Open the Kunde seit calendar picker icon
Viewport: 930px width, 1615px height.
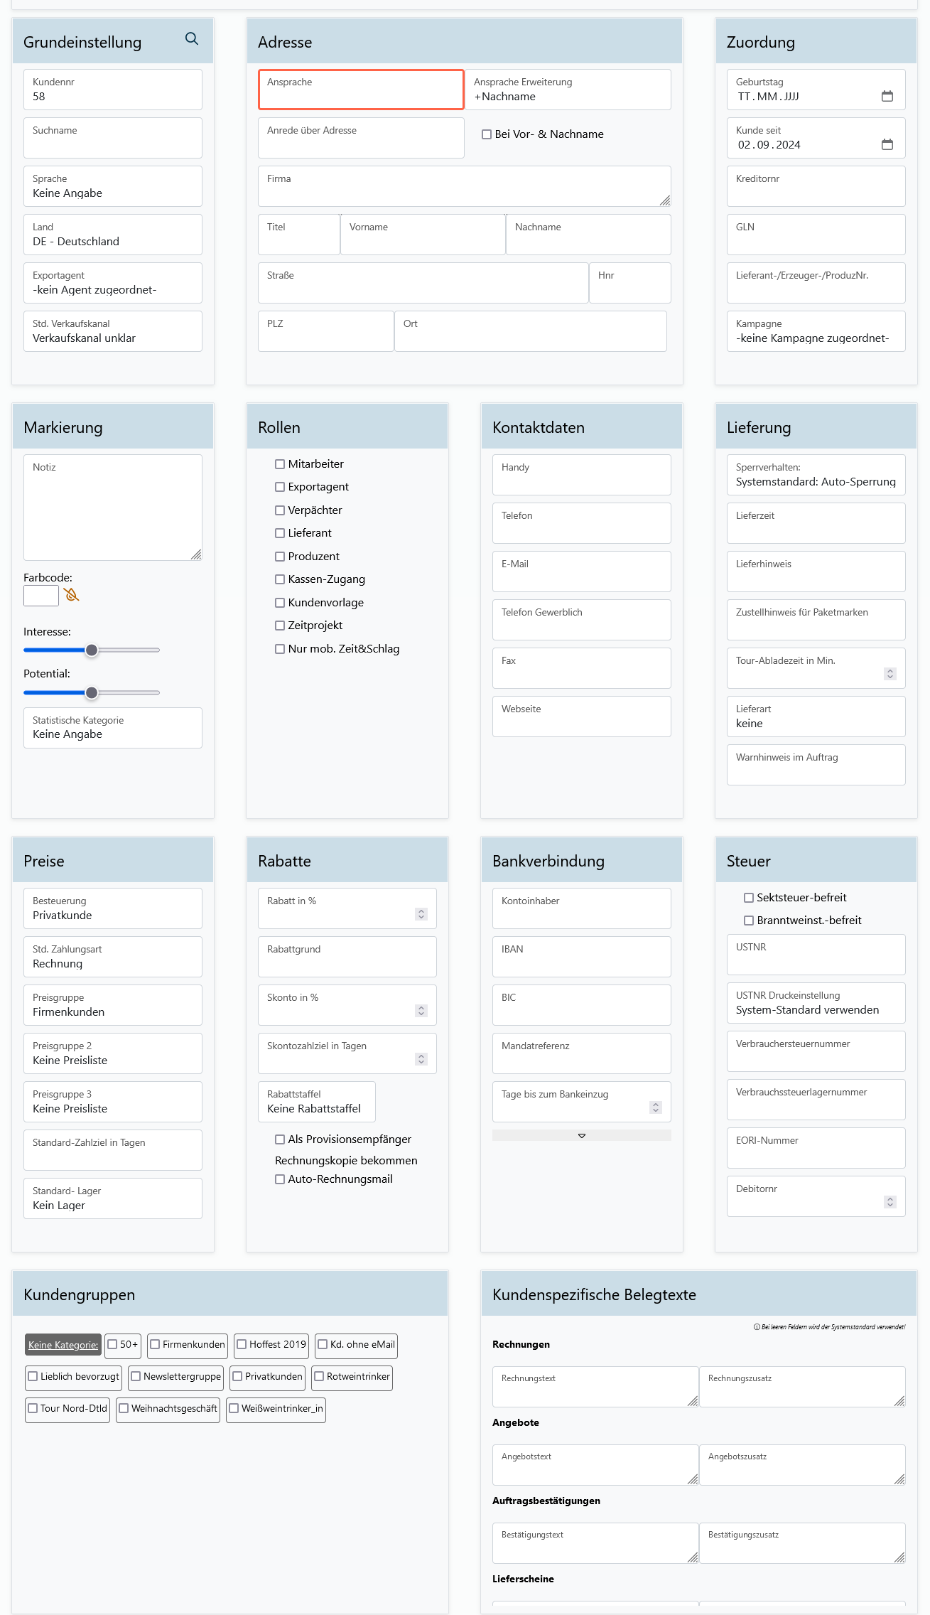pos(887,144)
